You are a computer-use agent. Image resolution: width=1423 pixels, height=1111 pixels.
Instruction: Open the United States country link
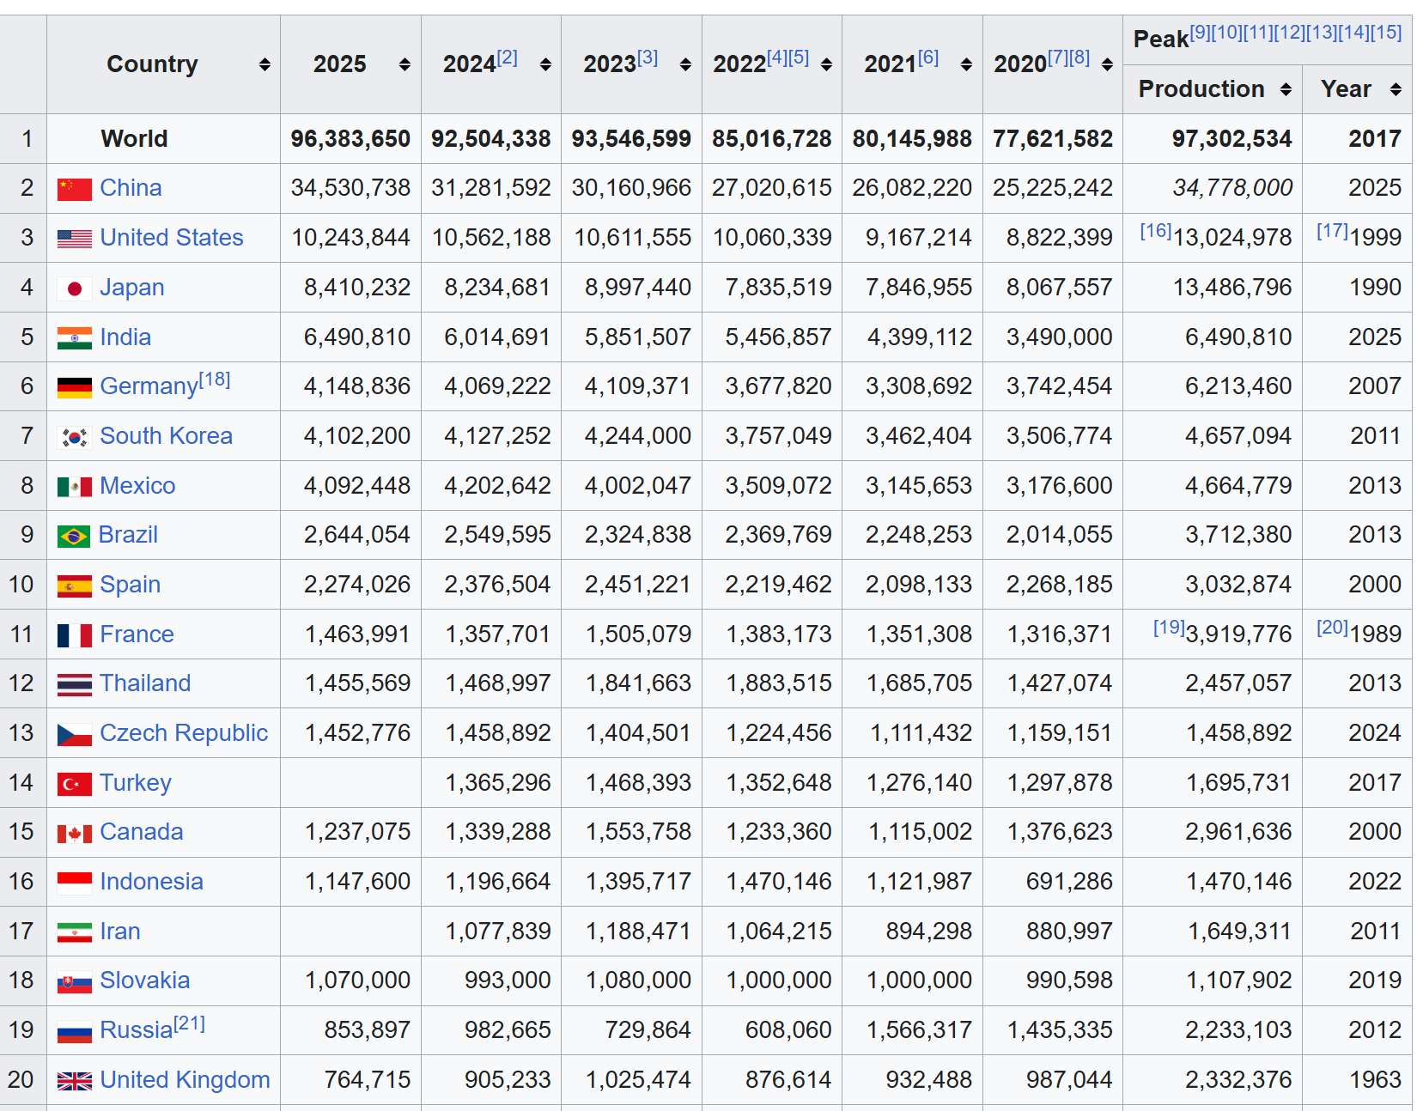click(172, 238)
